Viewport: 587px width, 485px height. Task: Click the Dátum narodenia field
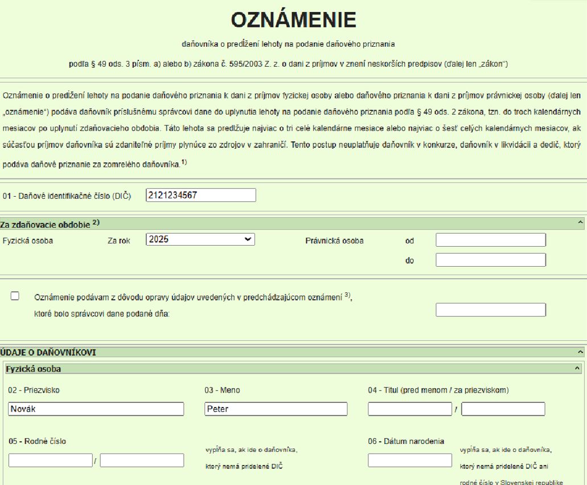(410, 460)
